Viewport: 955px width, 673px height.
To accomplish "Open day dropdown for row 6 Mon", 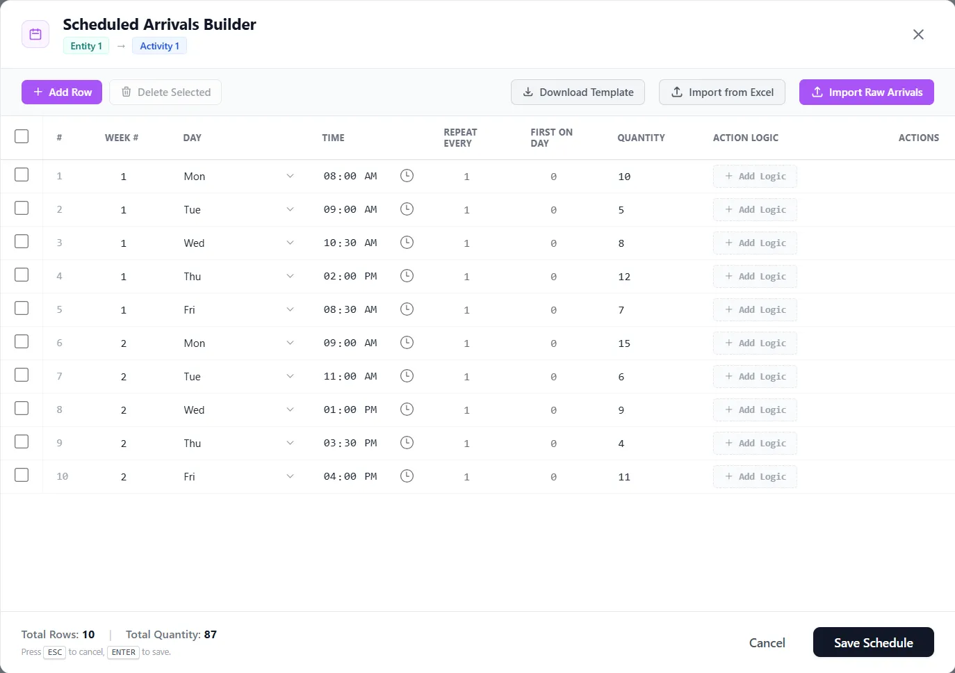I will pyautogui.click(x=239, y=343).
